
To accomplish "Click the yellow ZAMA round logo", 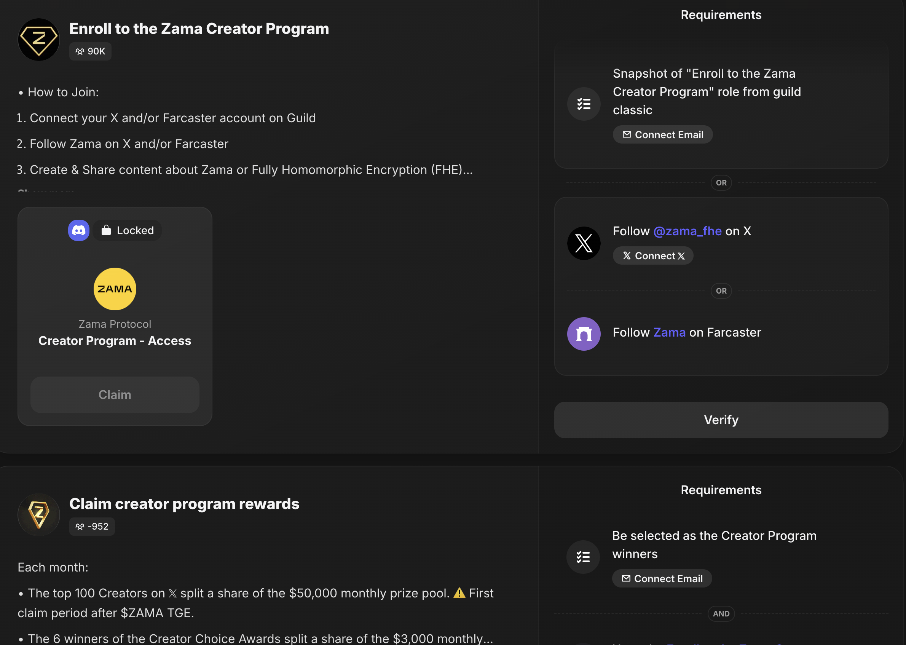I will coord(115,289).
